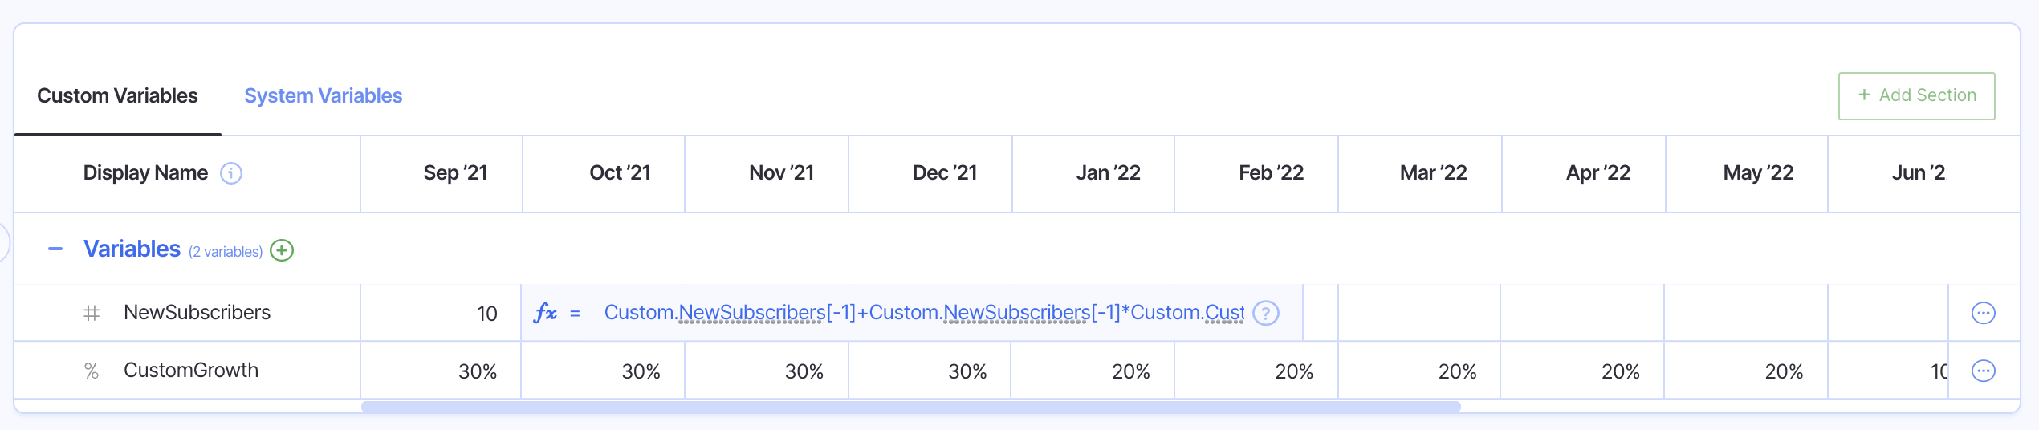2039x430 pixels.
Task: Click the number type icon beside NewSubscribers
Action: point(92,313)
